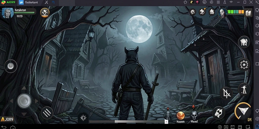Select the orange orb Kagoin item
This screenshot has width=259, height=129.
pyautogui.click(x=181, y=115)
